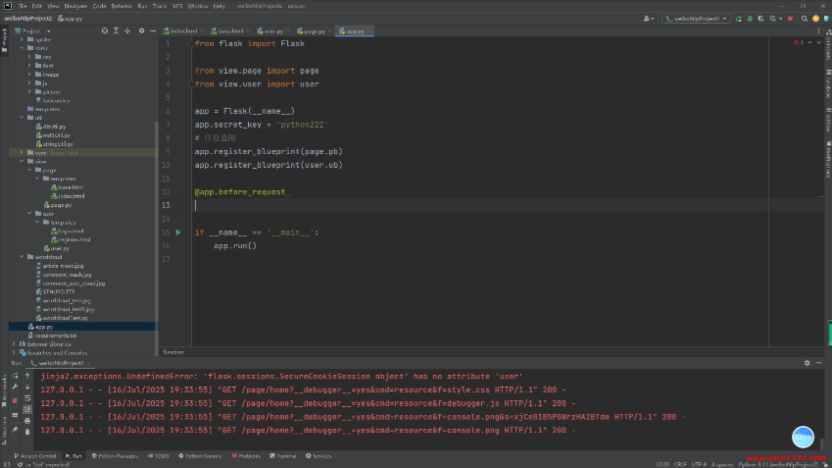Collapse the wordcloud folder in tree
This screenshot has height=468, width=832.
22,257
